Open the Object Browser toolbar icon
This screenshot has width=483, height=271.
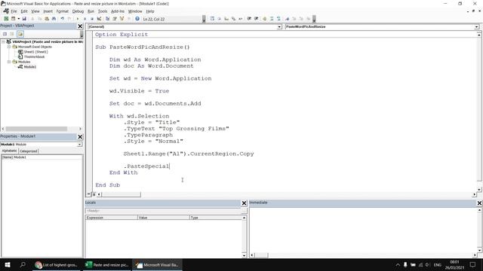pyautogui.click(x=122, y=19)
